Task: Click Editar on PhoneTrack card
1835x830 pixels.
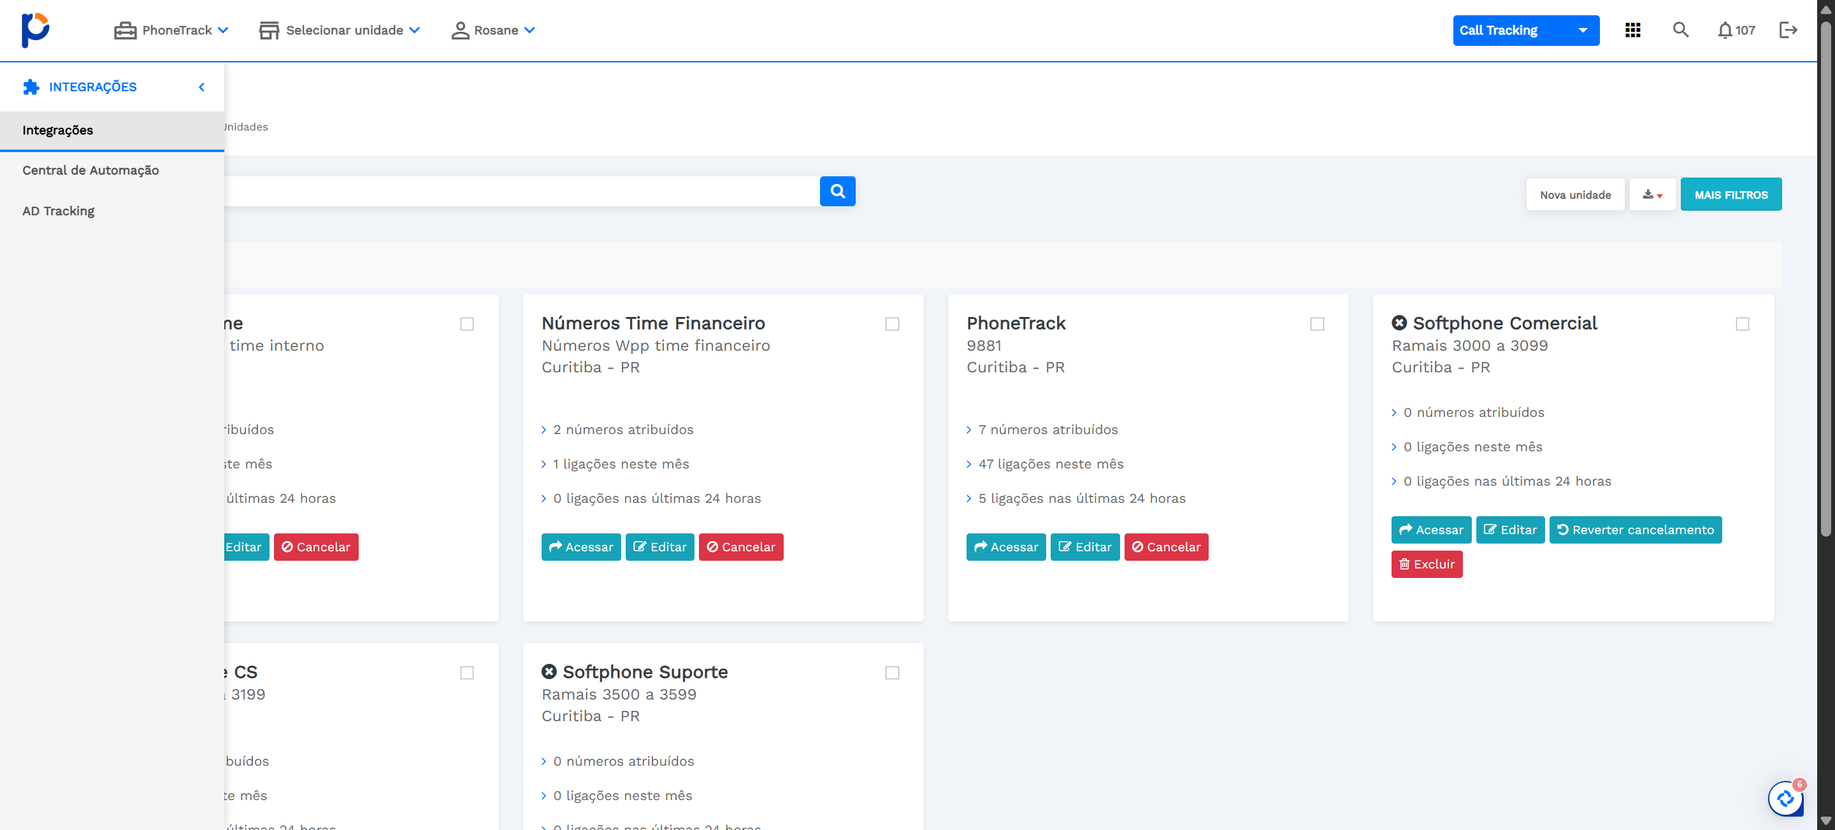Action: point(1085,547)
